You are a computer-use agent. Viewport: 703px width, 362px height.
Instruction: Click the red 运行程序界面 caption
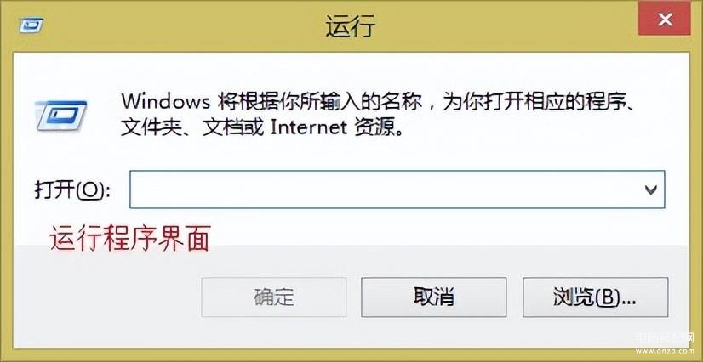[130, 239]
